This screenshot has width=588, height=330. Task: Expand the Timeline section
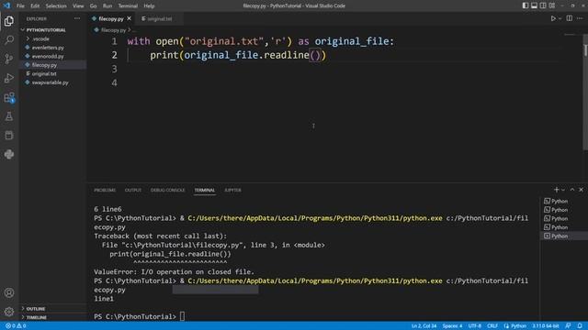pos(37,317)
